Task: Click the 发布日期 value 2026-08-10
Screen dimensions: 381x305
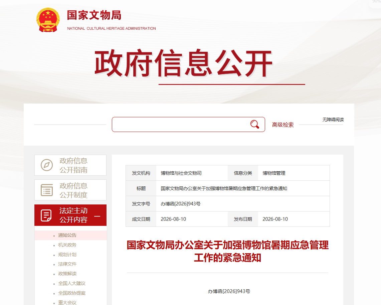Action: tap(275, 219)
